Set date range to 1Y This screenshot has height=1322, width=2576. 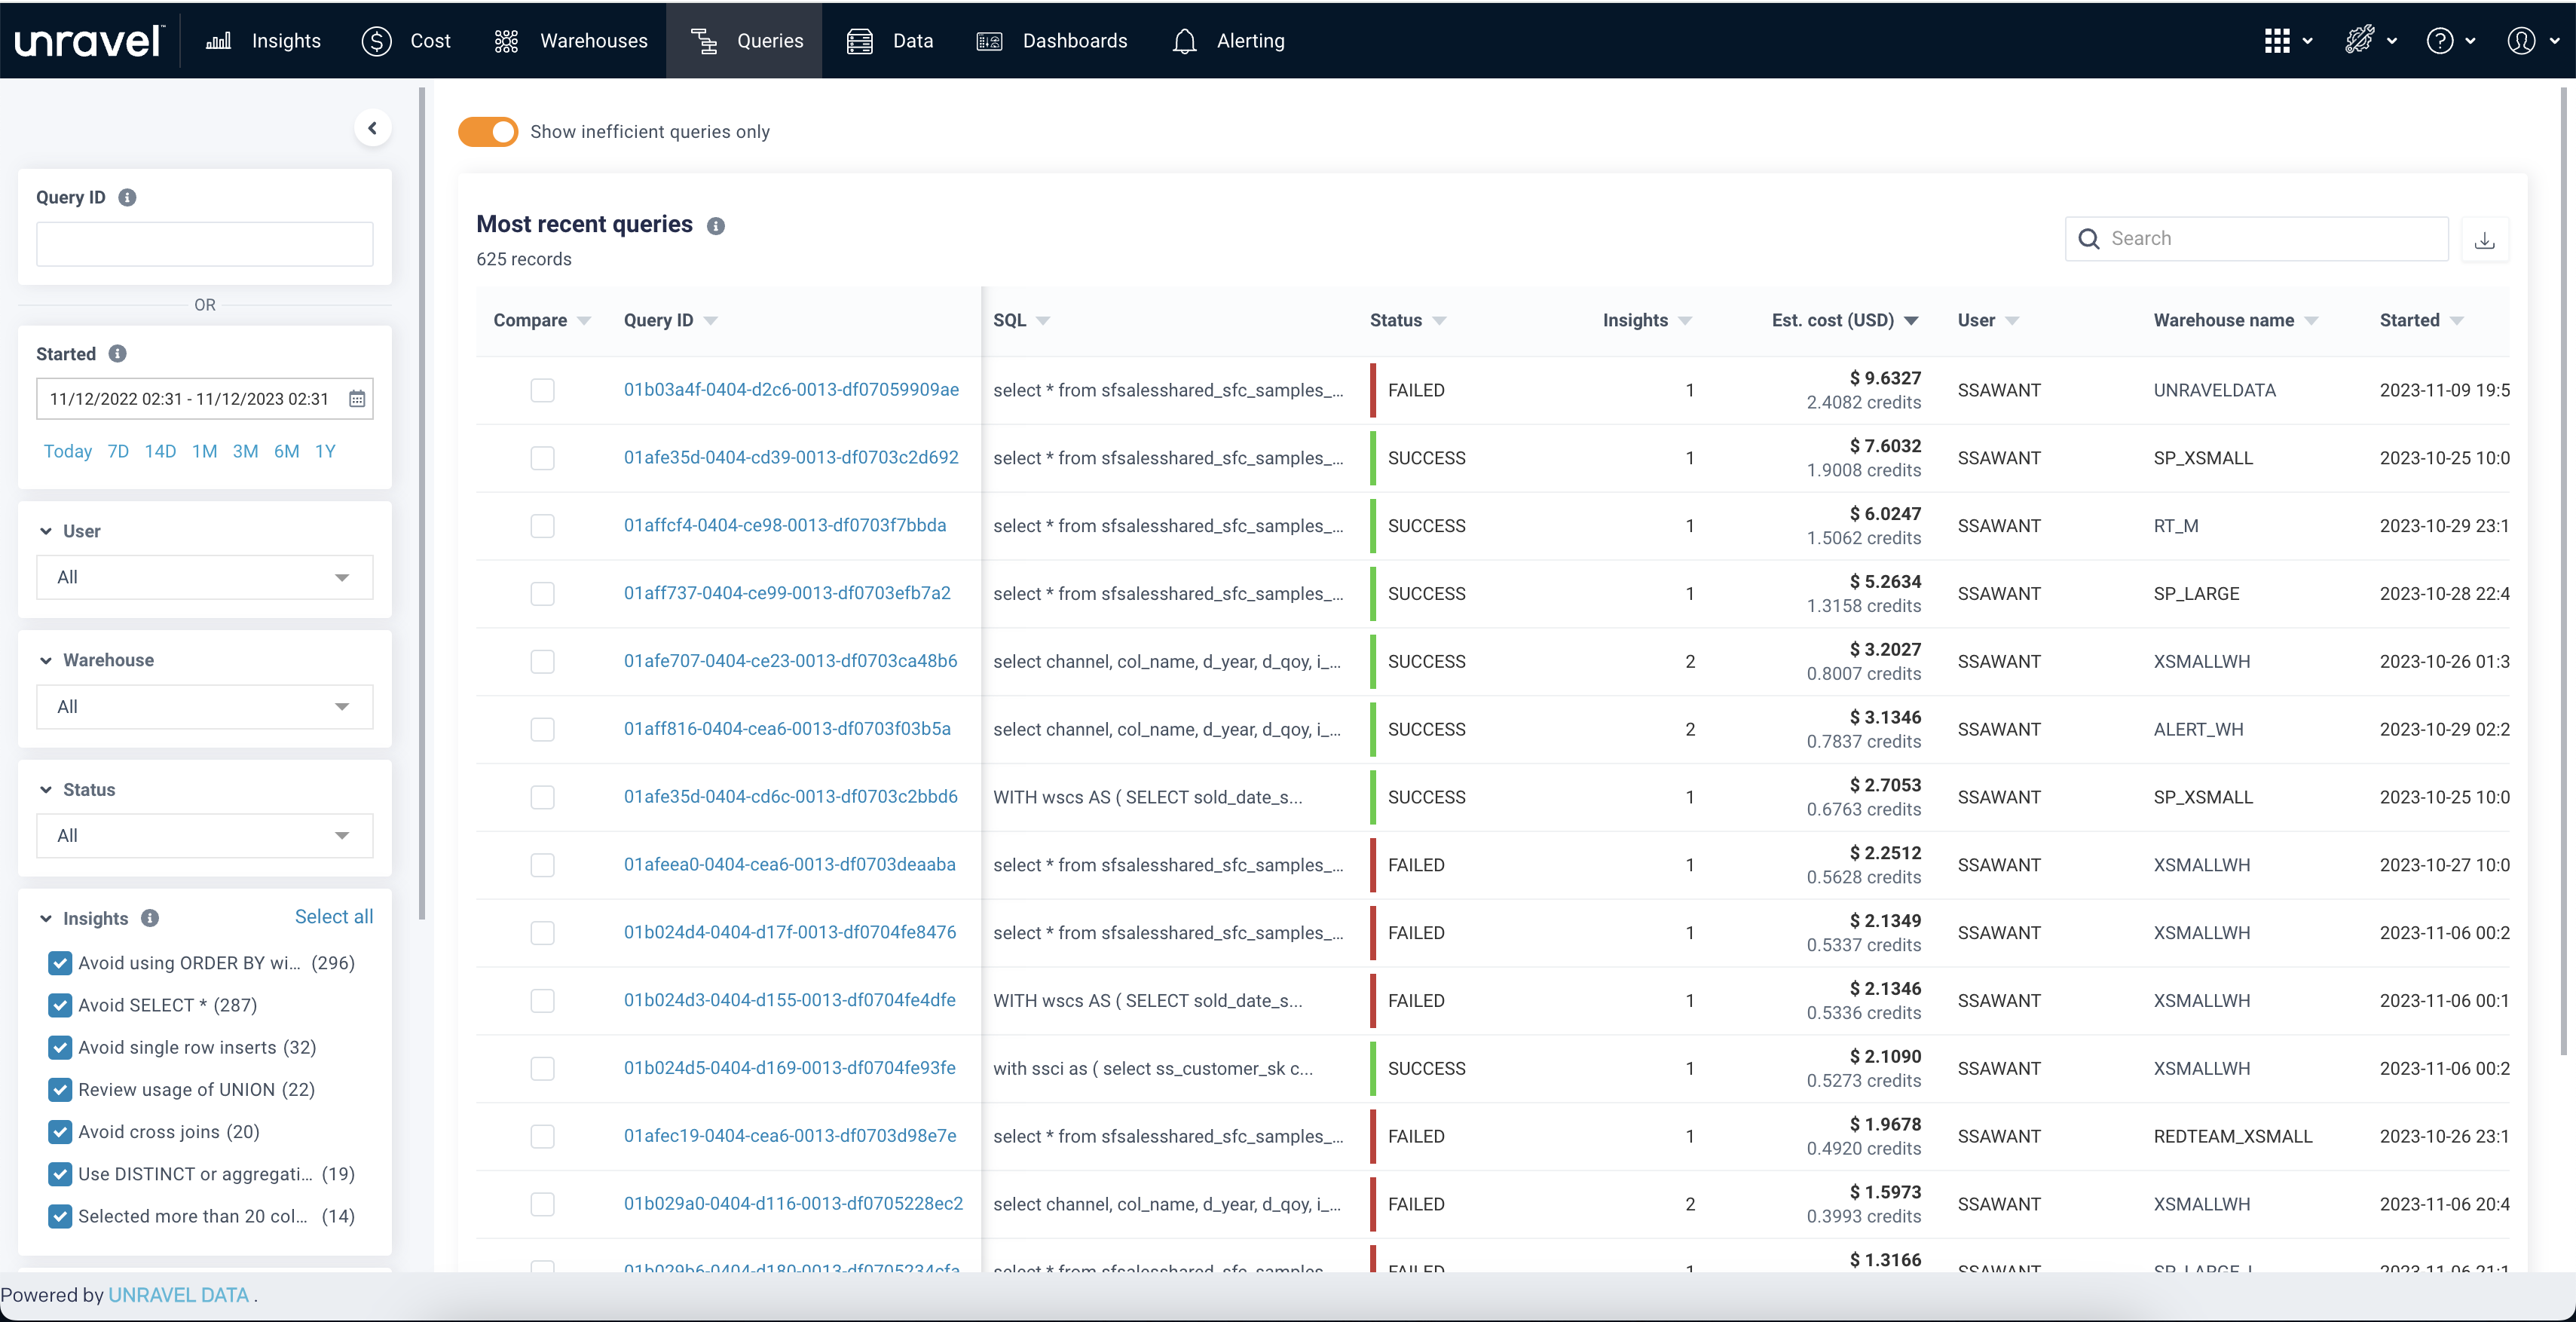[x=325, y=451]
